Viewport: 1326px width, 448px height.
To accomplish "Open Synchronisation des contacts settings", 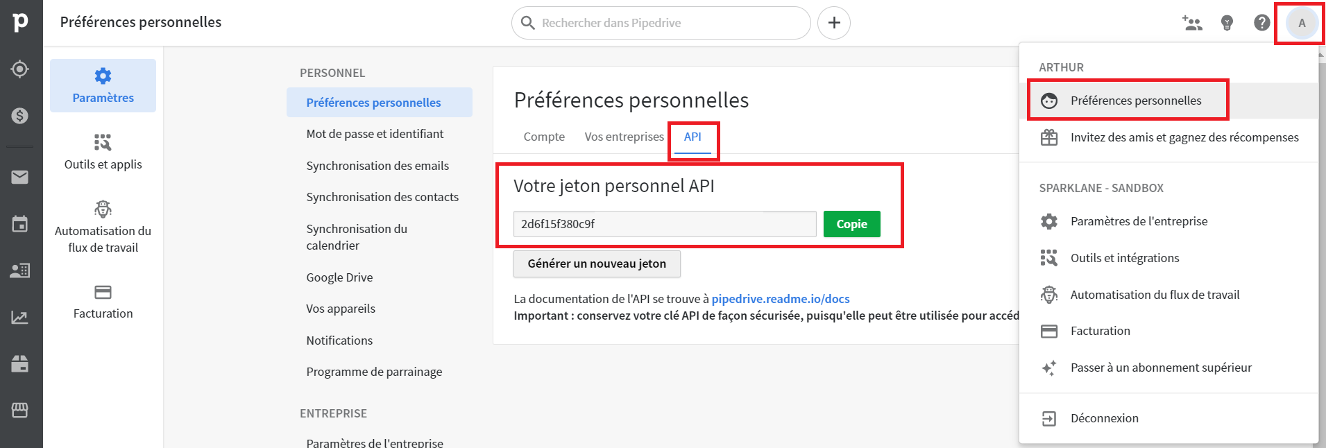I will 382,197.
